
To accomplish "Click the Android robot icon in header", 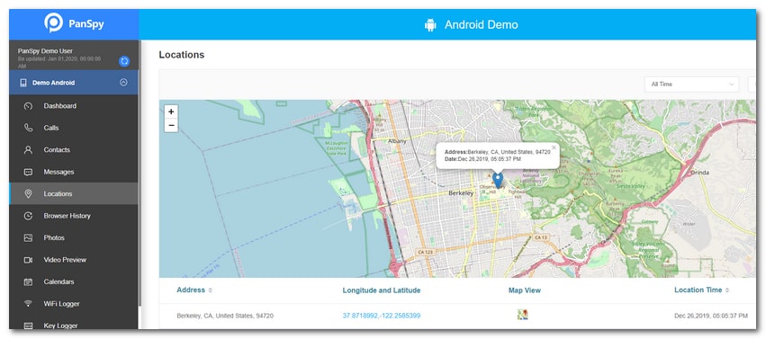I will 430,25.
